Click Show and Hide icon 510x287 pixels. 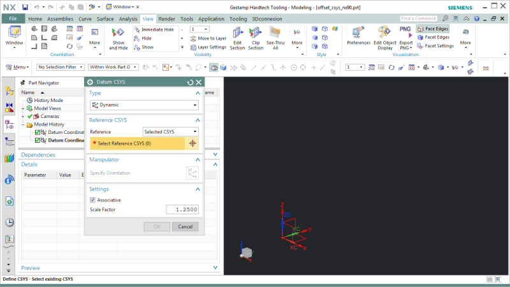click(x=119, y=39)
